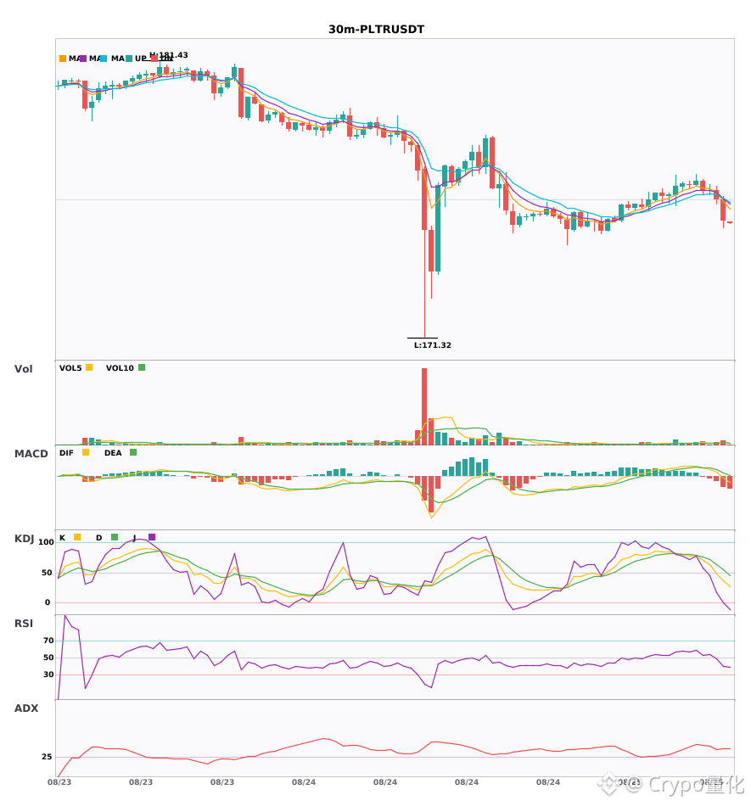
Task: Click the MACD panel label
Action: coord(31,454)
